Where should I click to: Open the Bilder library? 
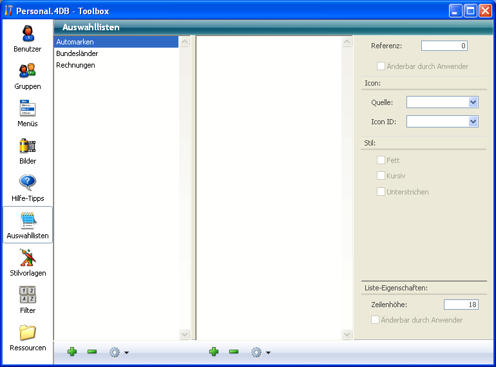click(28, 151)
